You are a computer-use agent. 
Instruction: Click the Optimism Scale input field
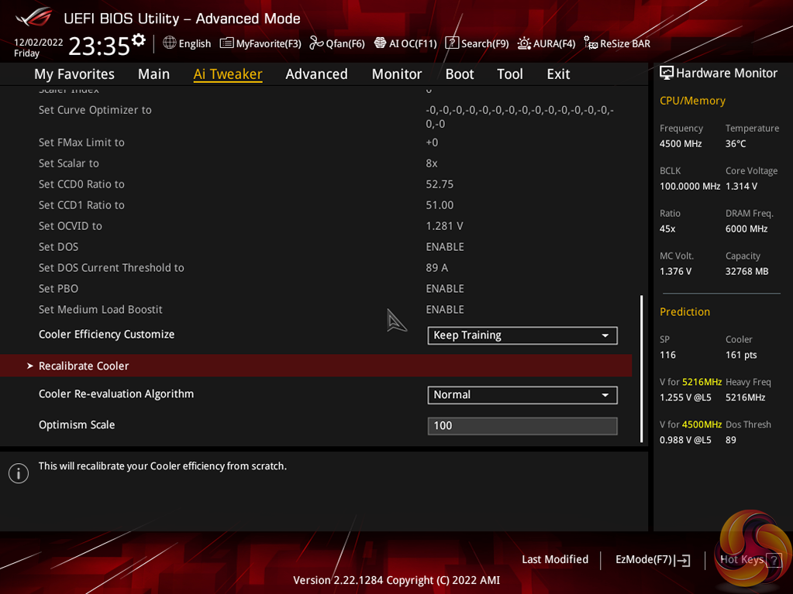pos(522,426)
